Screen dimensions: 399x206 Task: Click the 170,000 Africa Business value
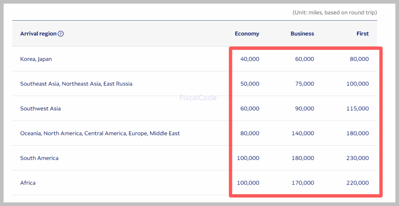pyautogui.click(x=303, y=183)
